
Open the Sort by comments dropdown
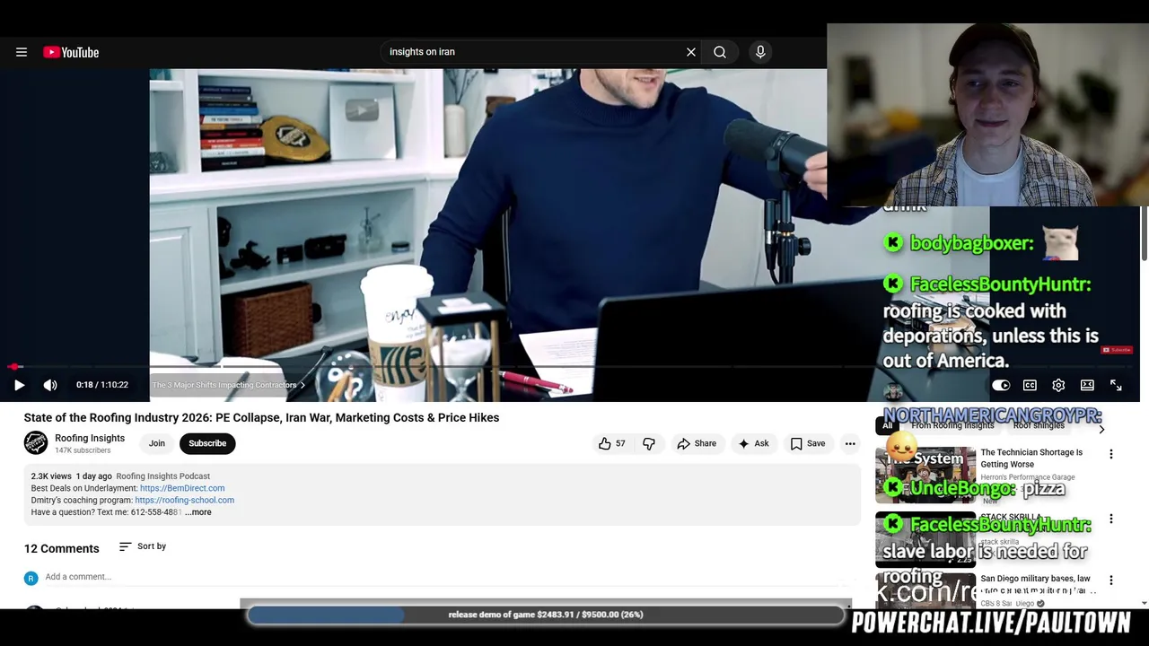(x=143, y=546)
